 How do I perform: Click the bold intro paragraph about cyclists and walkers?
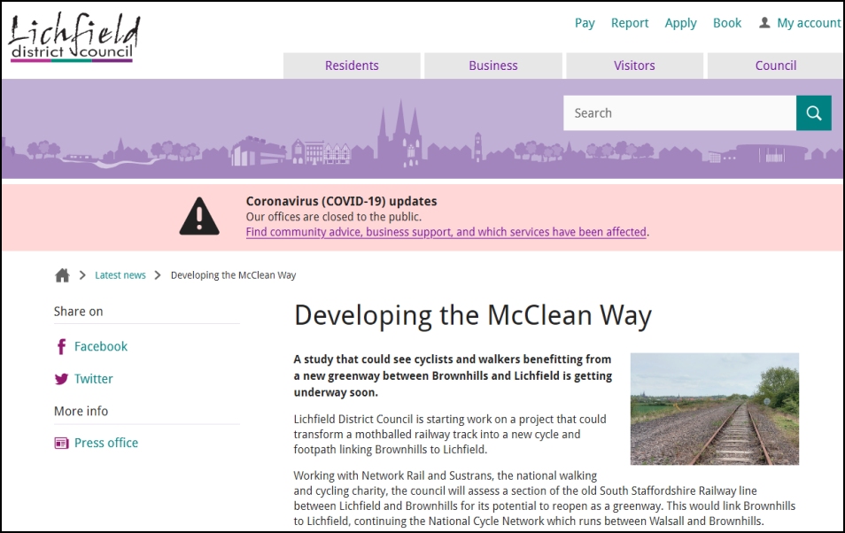(453, 375)
